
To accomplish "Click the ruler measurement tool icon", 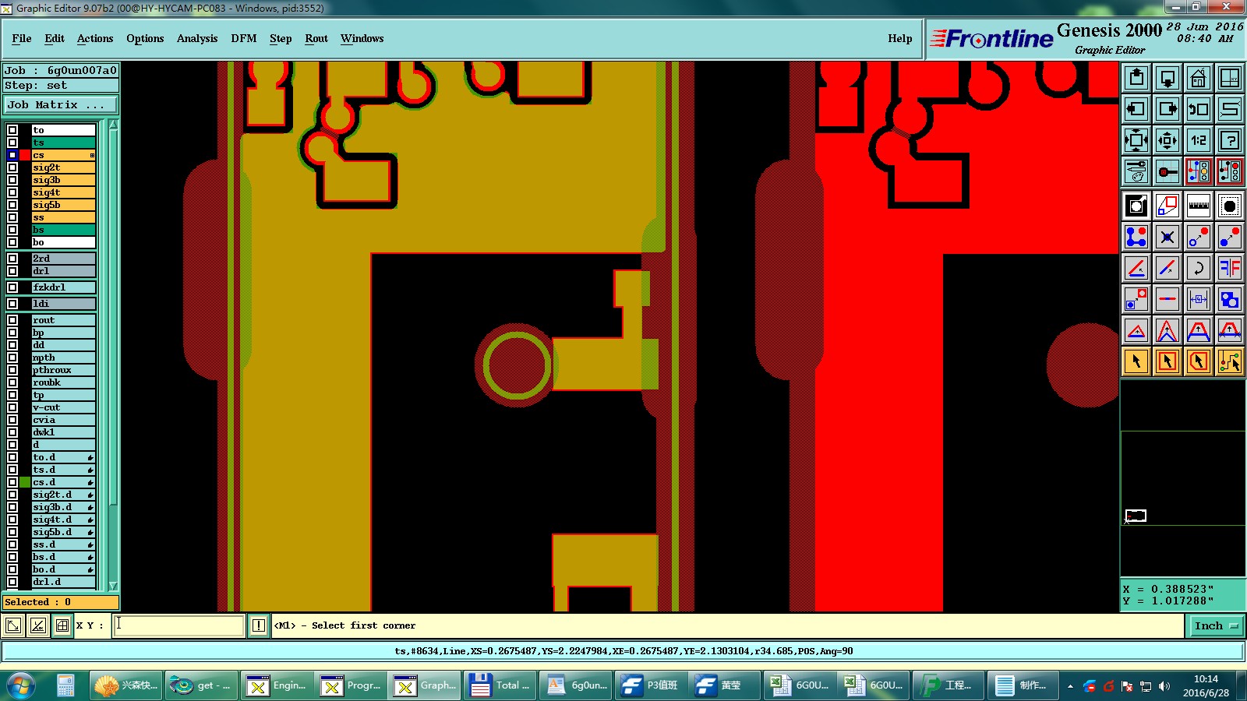I will [1199, 206].
